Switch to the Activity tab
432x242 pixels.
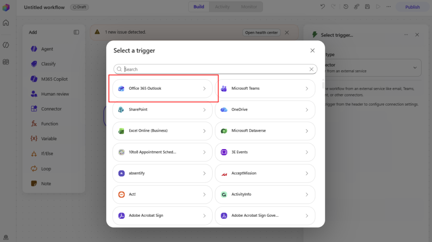[x=222, y=7]
